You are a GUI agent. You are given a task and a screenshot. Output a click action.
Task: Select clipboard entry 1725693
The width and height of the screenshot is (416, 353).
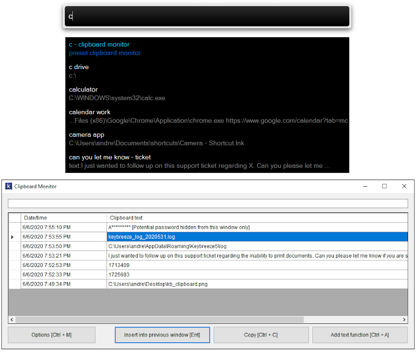[257, 275]
